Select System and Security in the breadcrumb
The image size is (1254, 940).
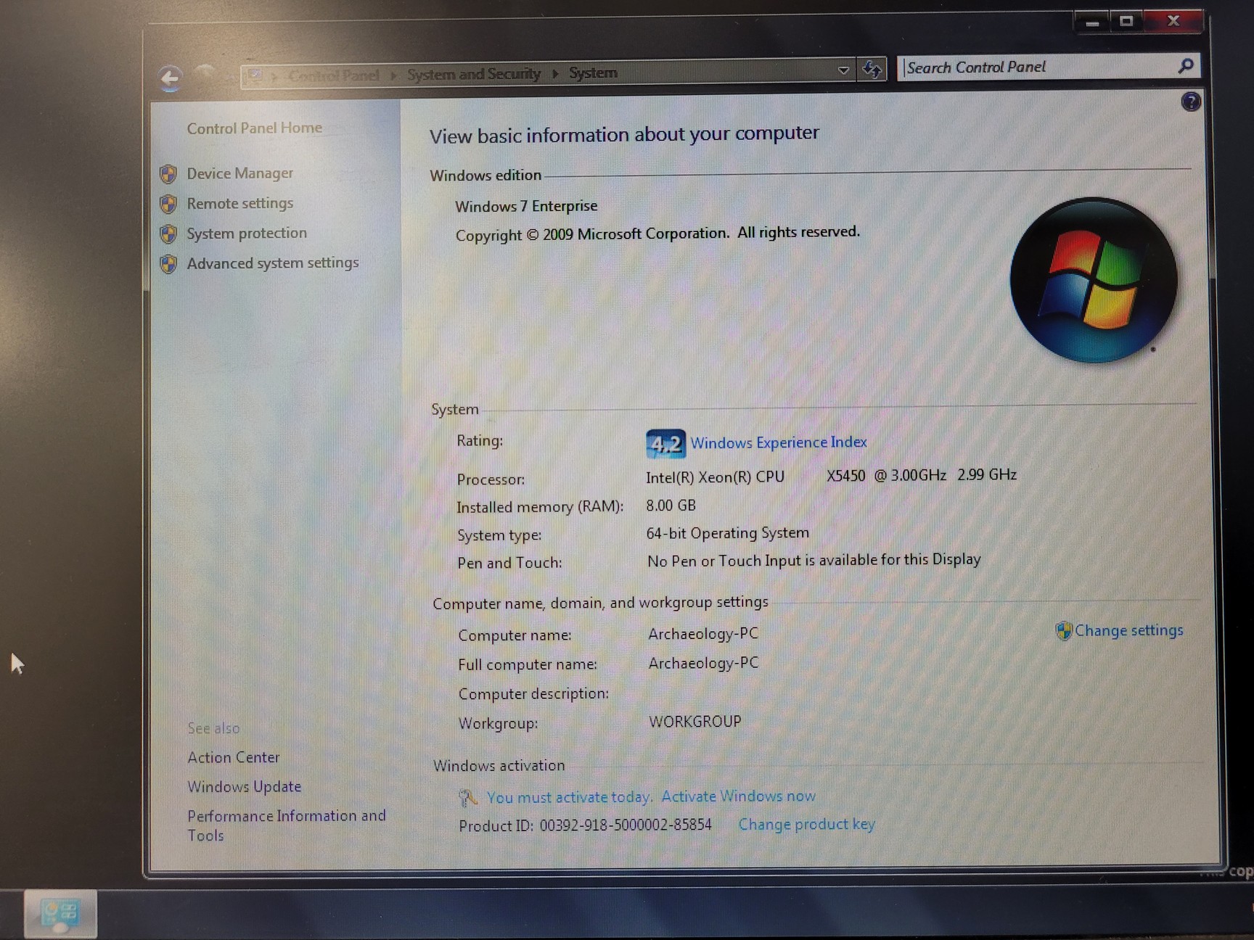(x=473, y=74)
